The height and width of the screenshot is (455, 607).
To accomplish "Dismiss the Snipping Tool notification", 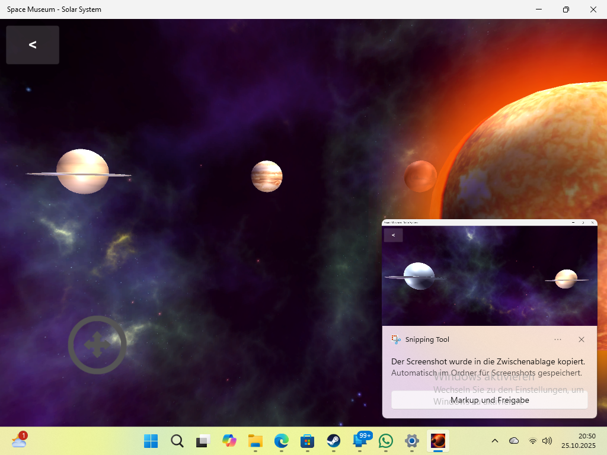I will coord(582,339).
